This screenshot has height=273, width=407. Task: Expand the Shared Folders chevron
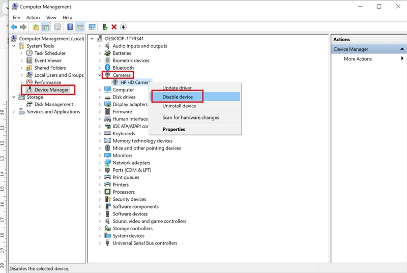pos(21,68)
